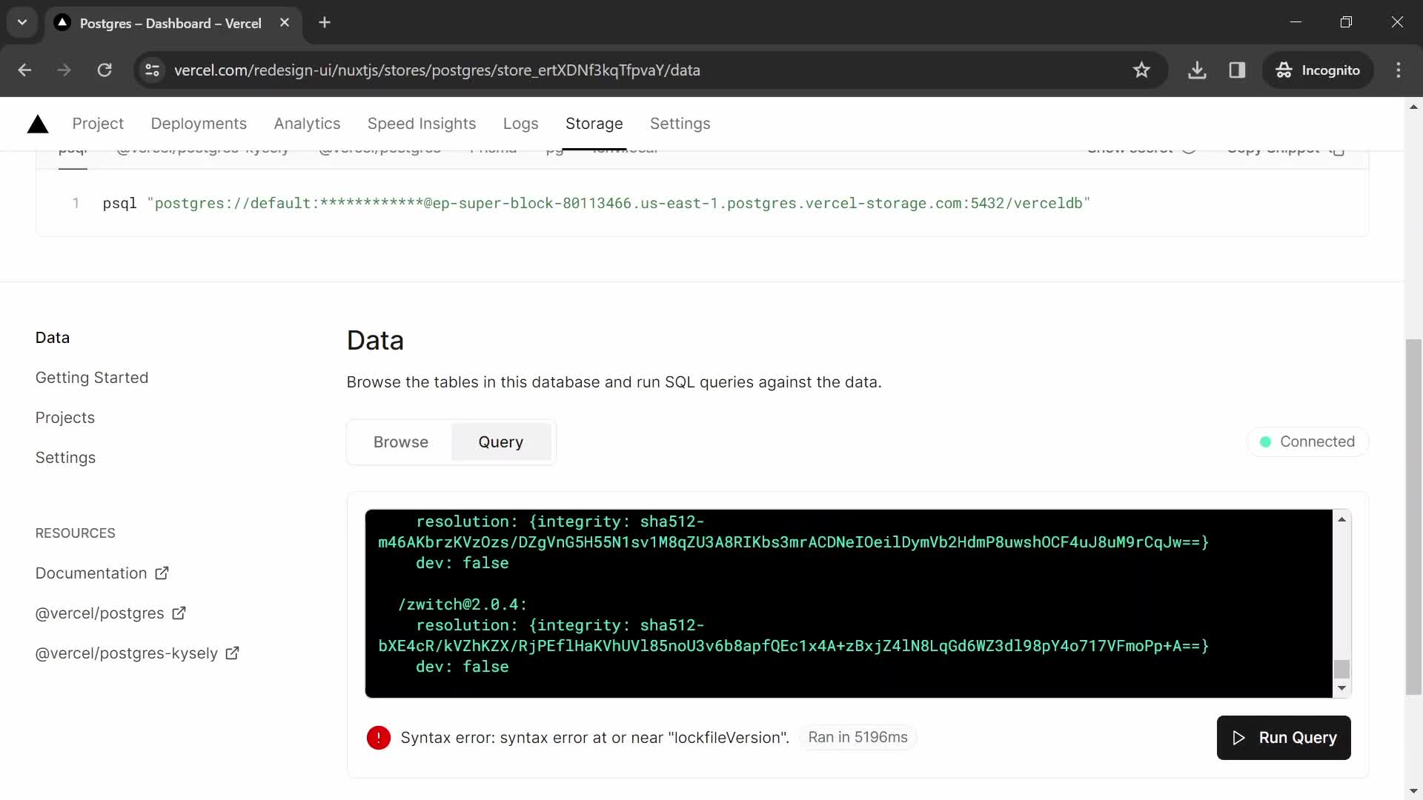This screenshot has height=800, width=1423.
Task: Click the Logs navigation icon
Action: coord(522,124)
